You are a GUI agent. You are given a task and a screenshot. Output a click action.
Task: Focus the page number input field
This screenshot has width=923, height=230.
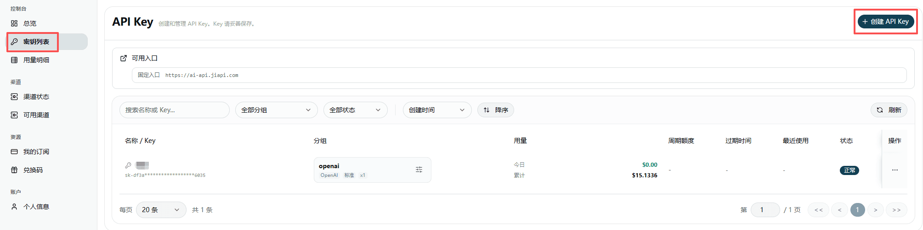point(765,210)
